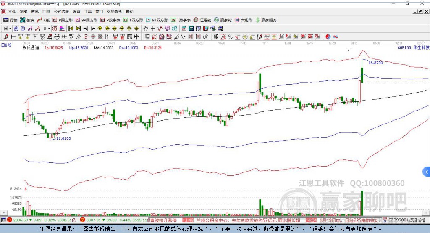
Task: Open the 行情 quotes view
Action: 10,20
